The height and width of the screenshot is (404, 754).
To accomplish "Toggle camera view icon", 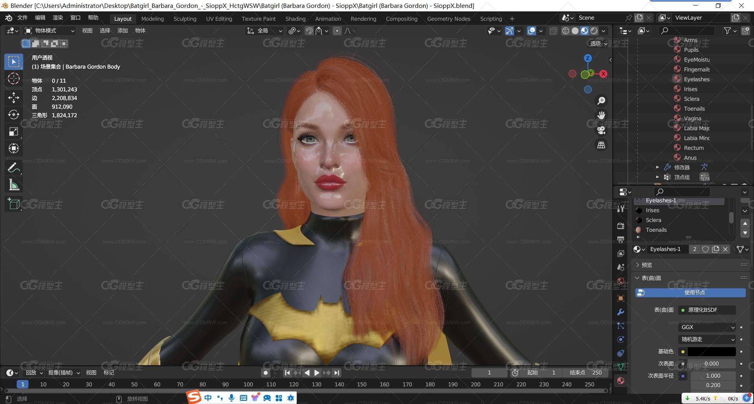I will [x=601, y=130].
